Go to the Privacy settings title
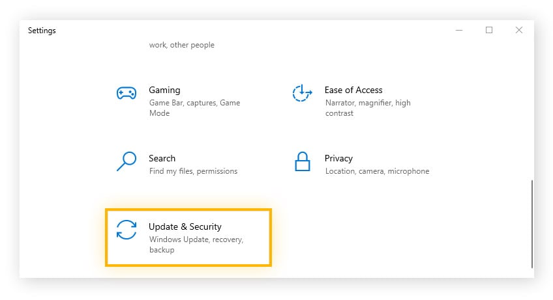553x300 pixels. pyautogui.click(x=338, y=158)
